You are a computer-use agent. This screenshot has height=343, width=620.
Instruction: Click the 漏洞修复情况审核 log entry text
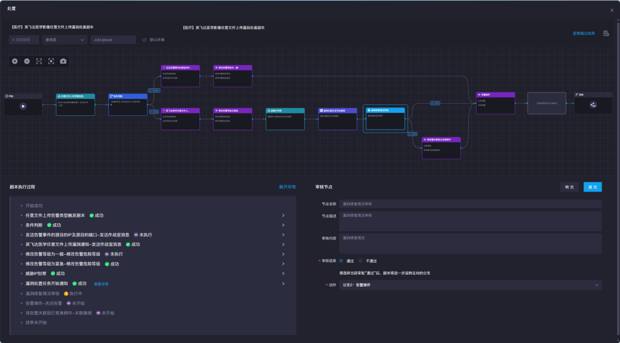(42, 294)
